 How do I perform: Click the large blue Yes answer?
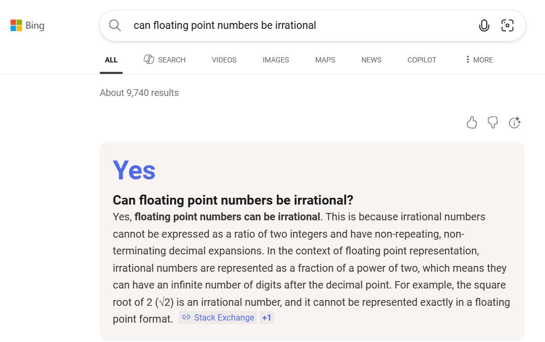coord(134,170)
